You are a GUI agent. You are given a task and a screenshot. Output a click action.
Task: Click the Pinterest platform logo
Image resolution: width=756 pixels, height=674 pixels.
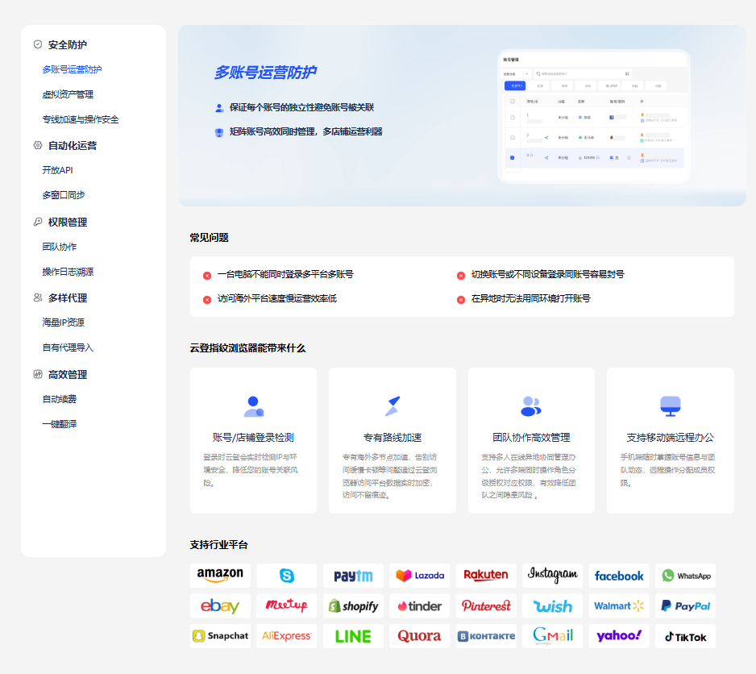486,606
